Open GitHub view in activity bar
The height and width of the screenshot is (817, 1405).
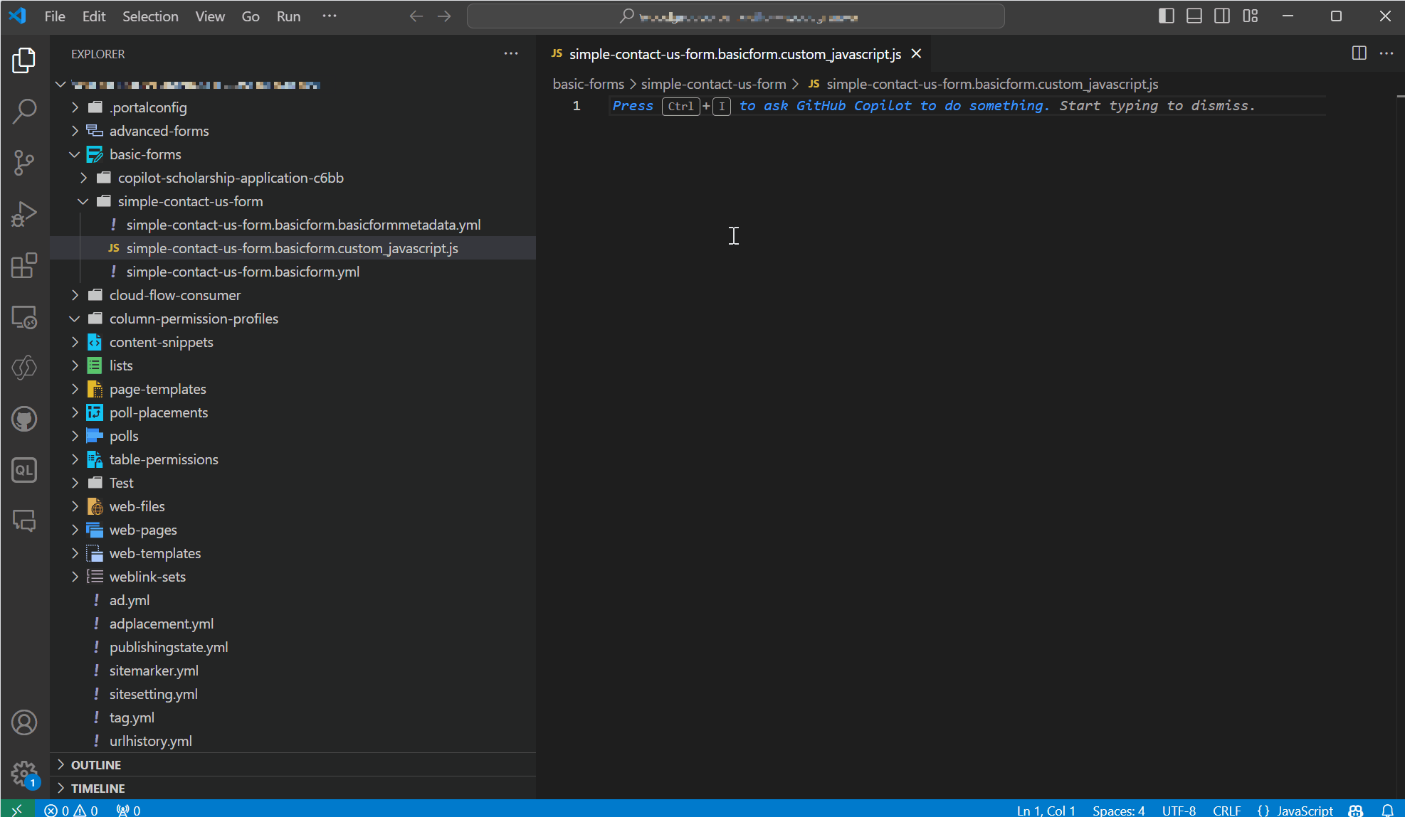tap(24, 419)
